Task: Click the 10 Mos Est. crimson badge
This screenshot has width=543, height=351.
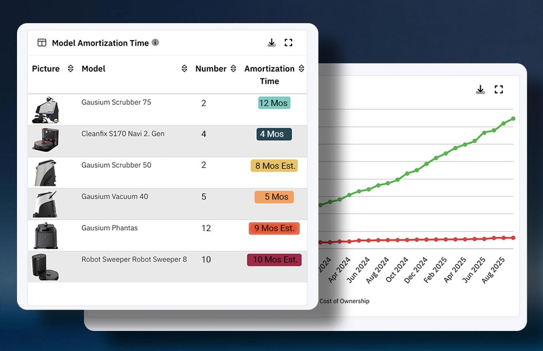Action: coord(274,259)
